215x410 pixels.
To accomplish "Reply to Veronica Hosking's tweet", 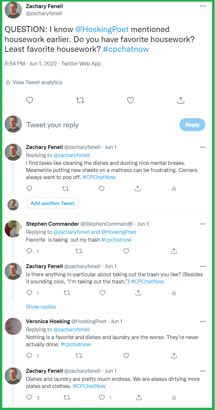I will pyautogui.click(x=29, y=356).
